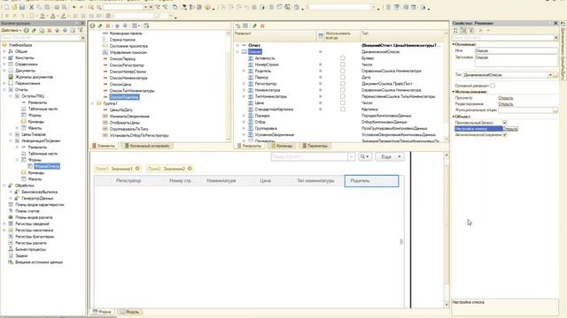This screenshot has width=567, height=318.
Task: Click the elements tree vertical scrollbar
Action: pyautogui.click(x=229, y=86)
